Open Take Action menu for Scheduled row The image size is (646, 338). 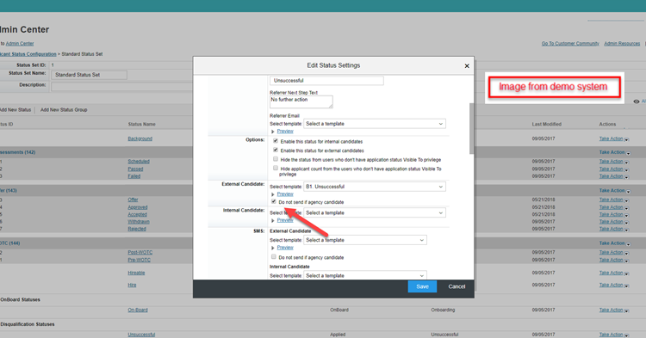tap(614, 162)
